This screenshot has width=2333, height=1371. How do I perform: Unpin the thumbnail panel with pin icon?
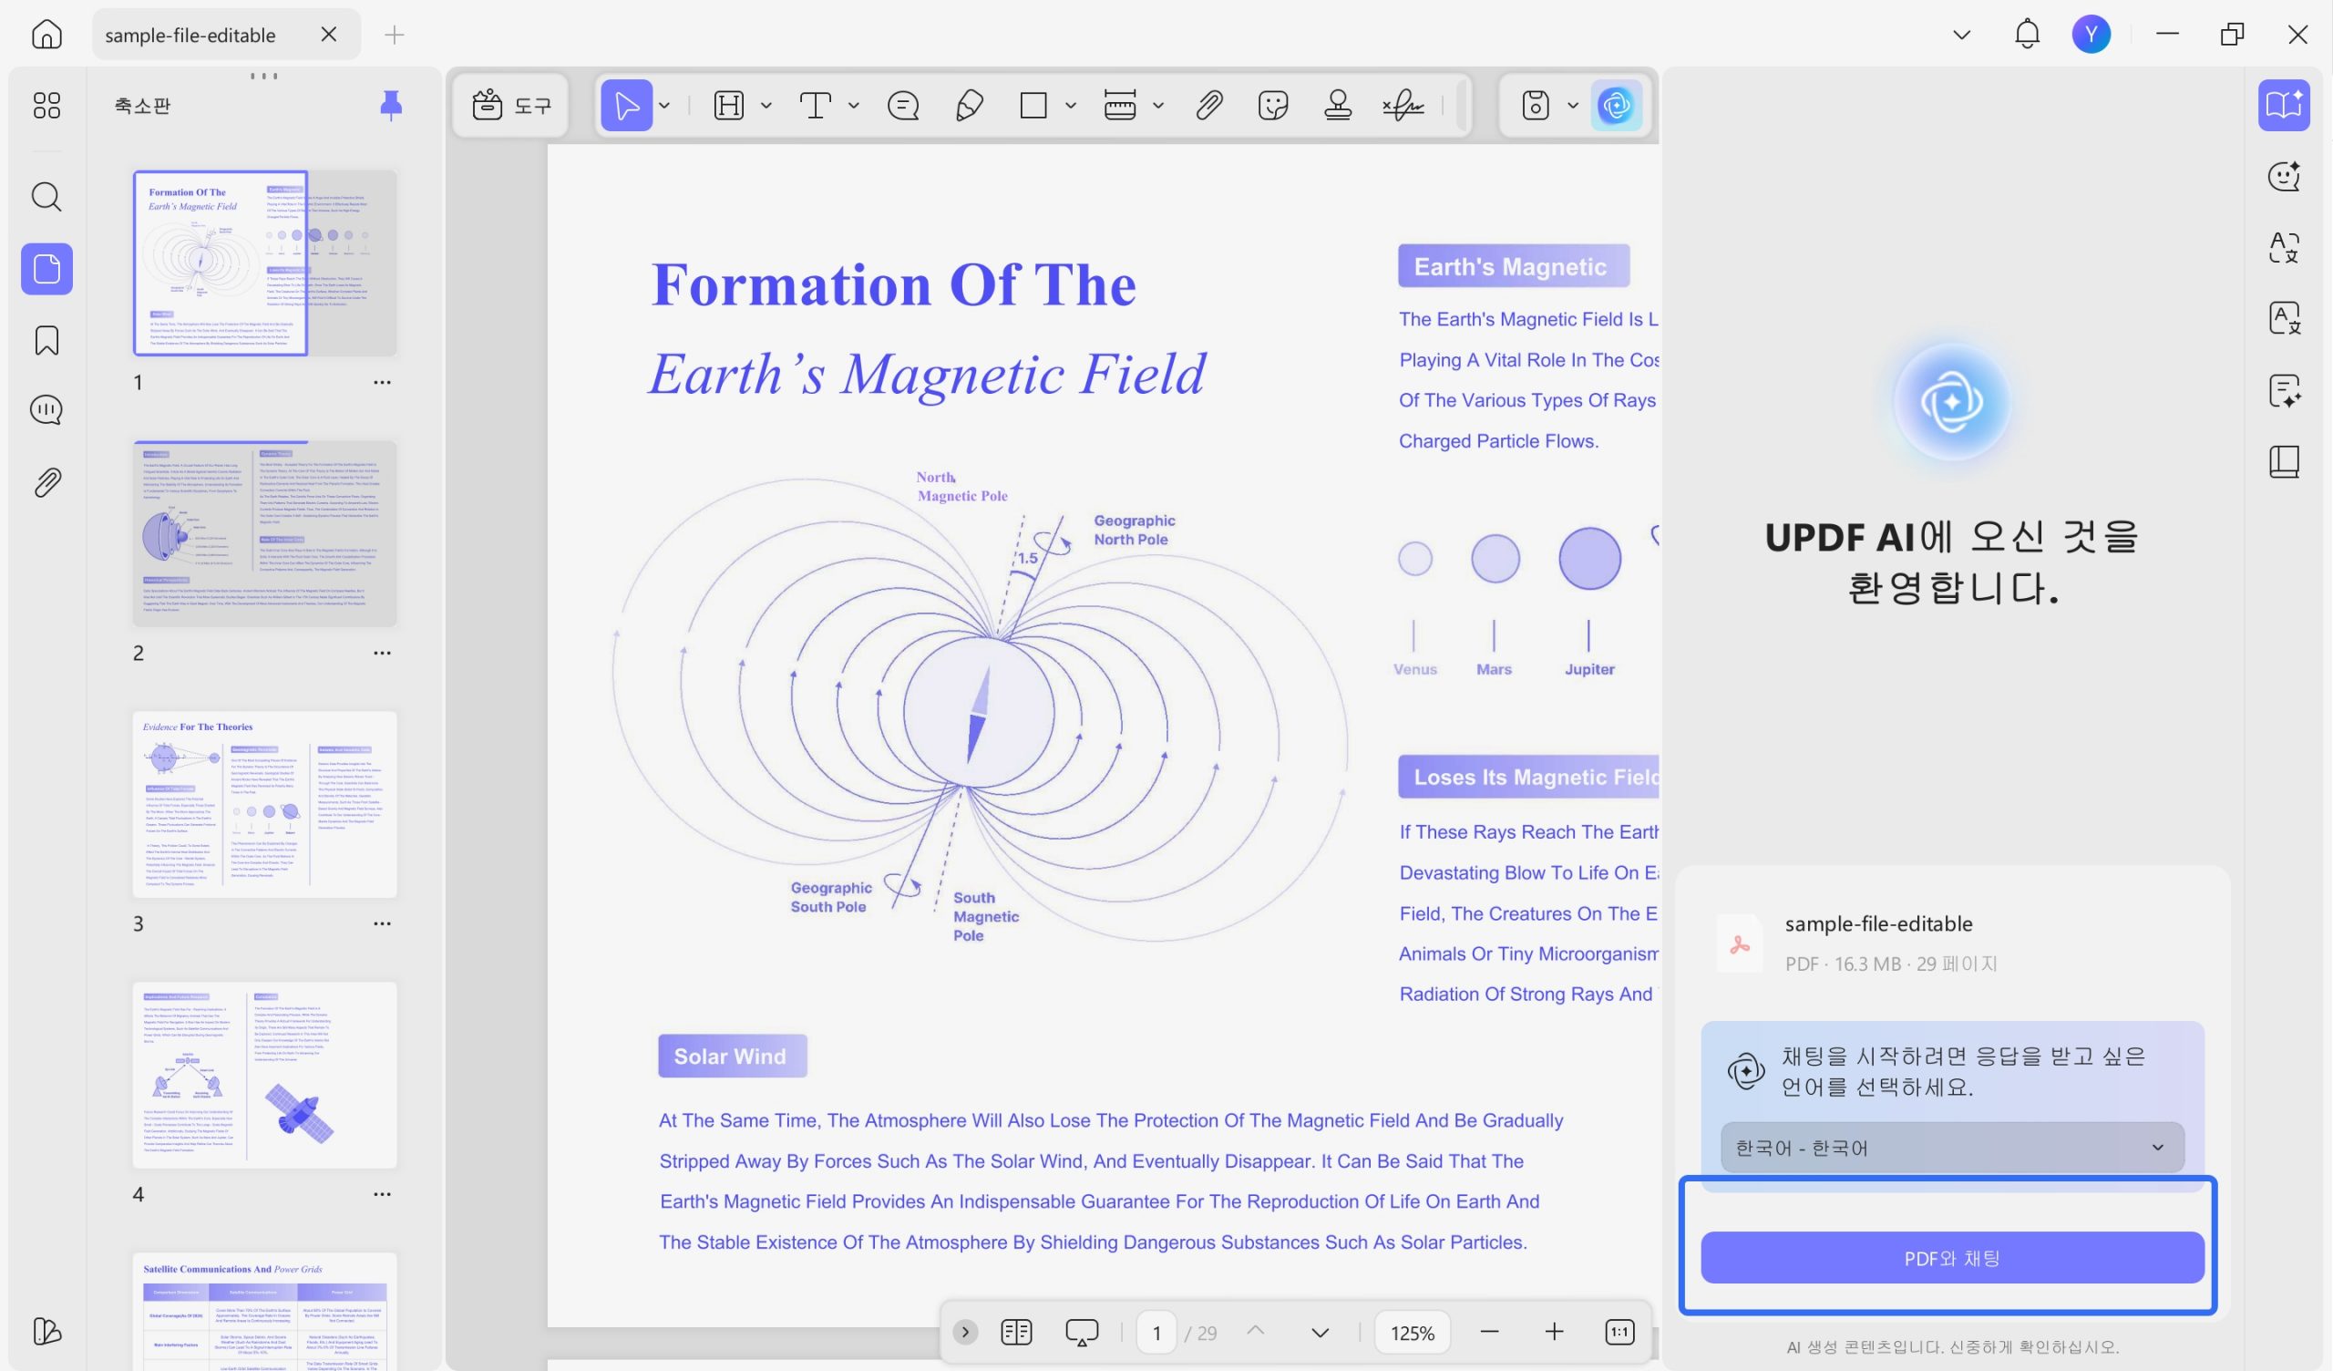392,106
